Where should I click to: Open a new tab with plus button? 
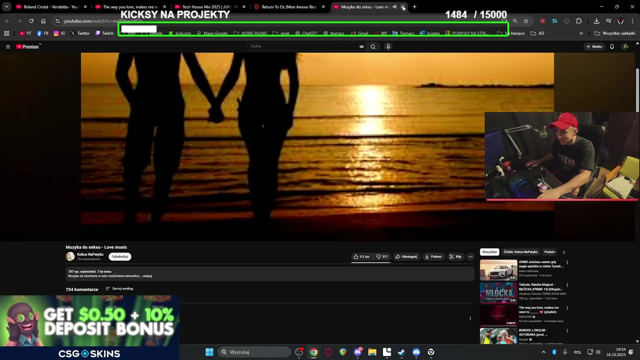[x=414, y=7]
